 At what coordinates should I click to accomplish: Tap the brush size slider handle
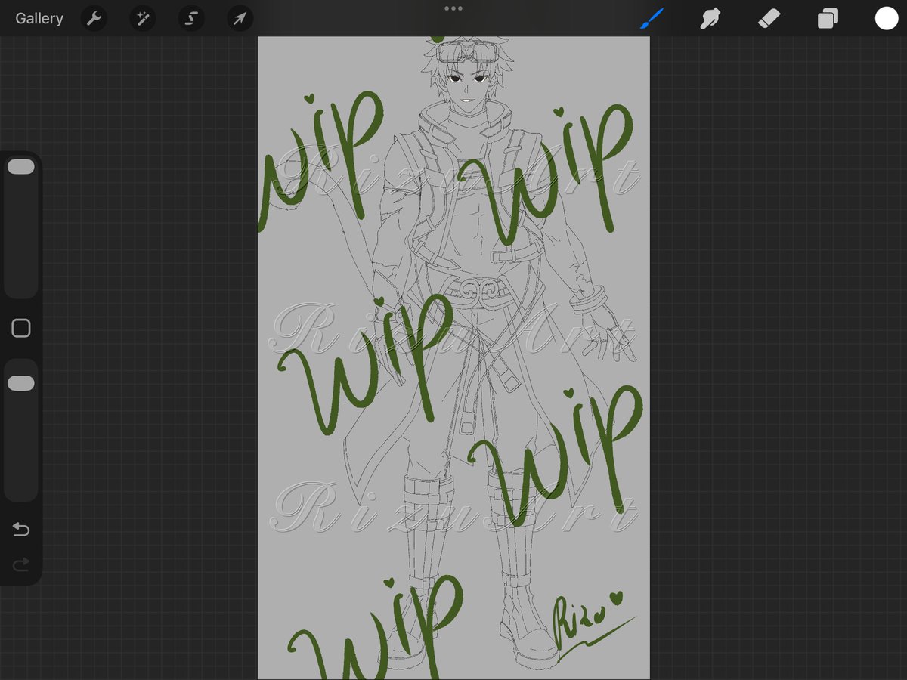(x=21, y=167)
